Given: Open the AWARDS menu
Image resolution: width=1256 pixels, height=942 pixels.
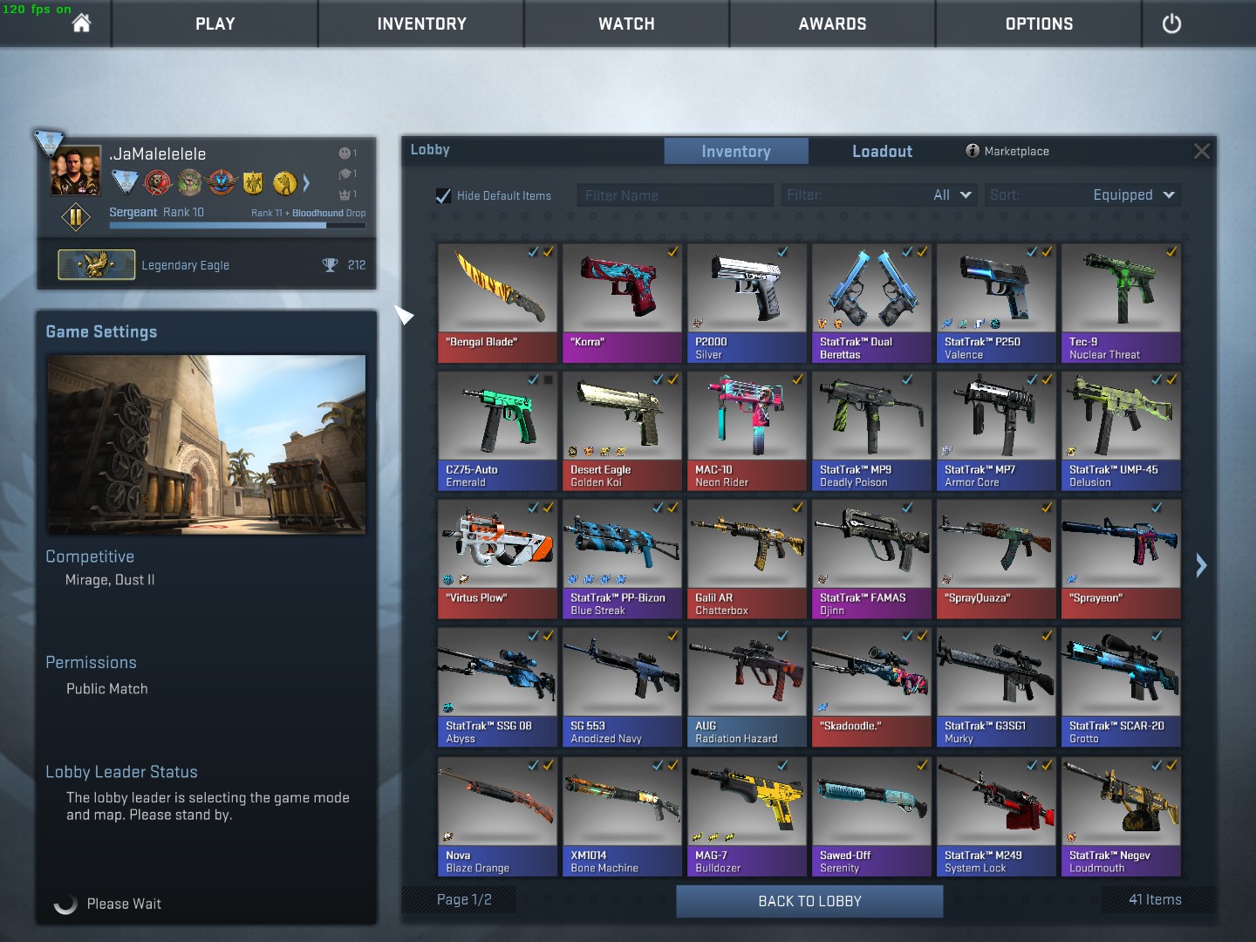Looking at the screenshot, I should [x=832, y=24].
